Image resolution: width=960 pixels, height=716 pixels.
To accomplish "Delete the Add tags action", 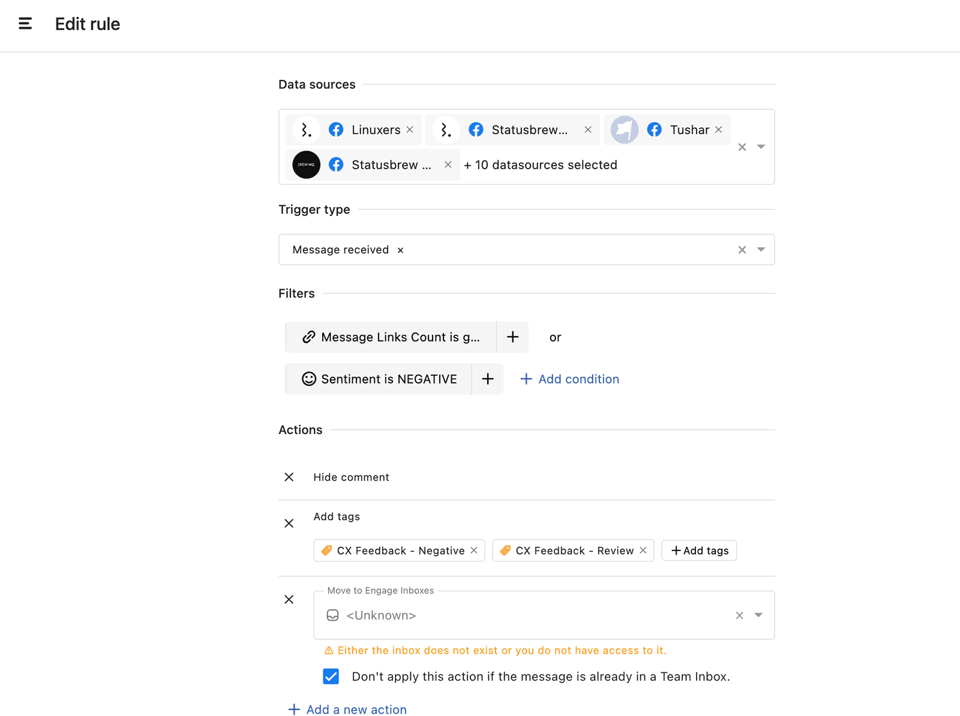I will 289,523.
